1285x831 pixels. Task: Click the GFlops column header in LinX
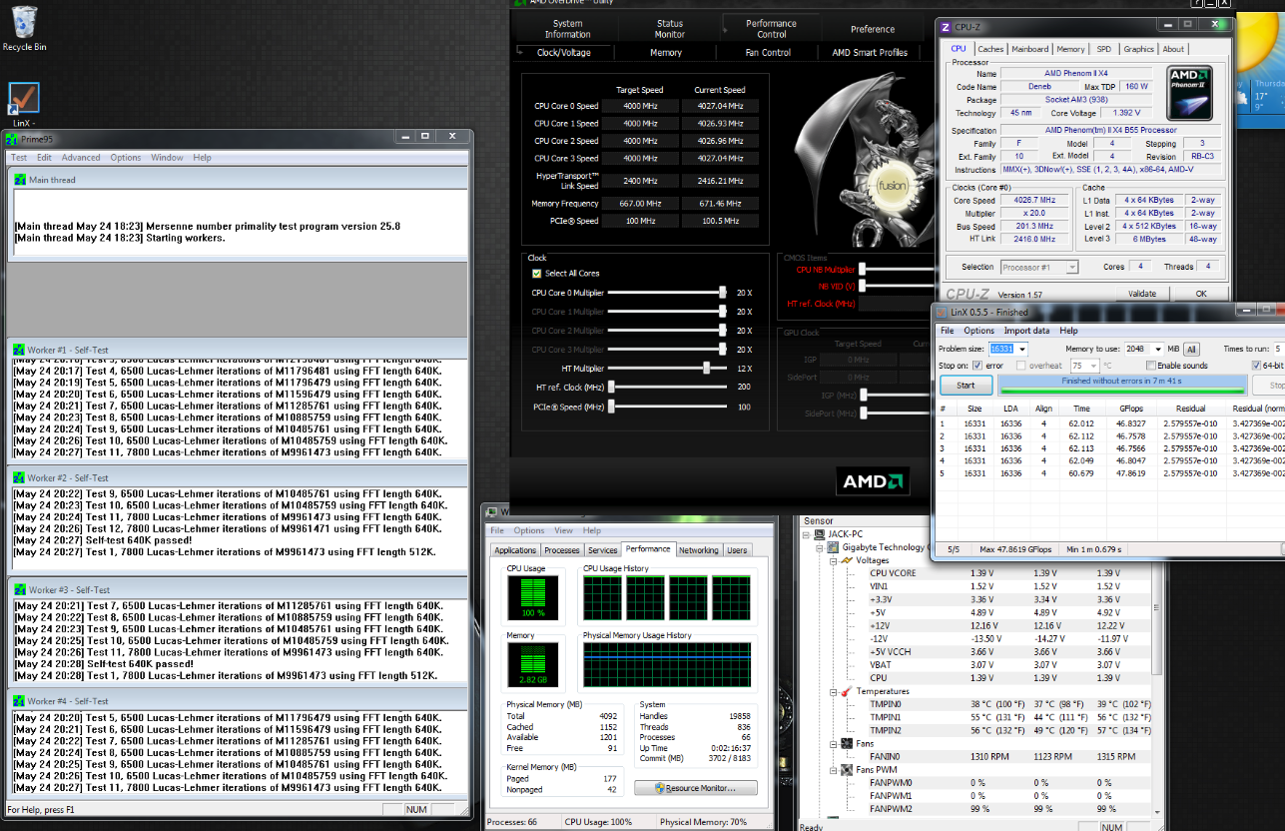point(1130,409)
